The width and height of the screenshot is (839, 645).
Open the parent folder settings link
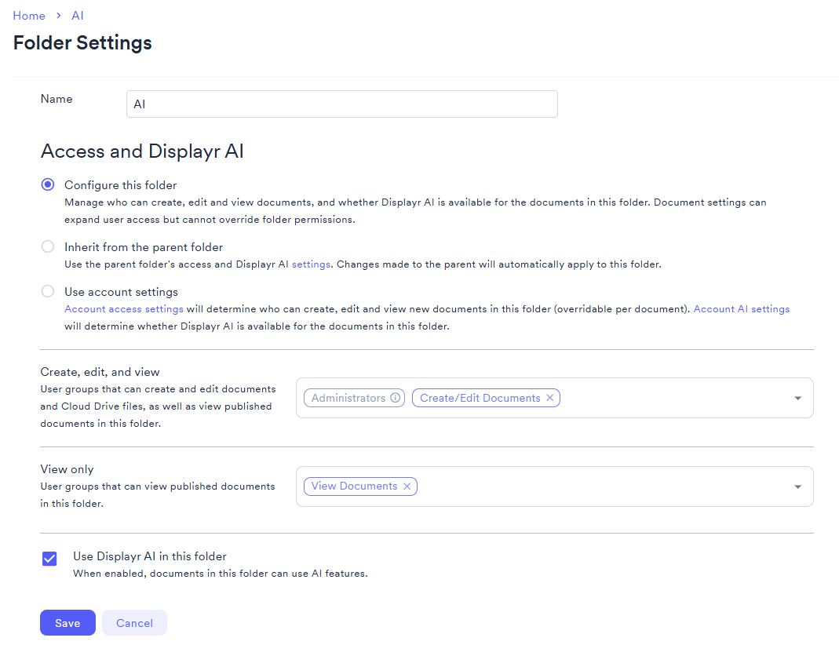tap(311, 264)
